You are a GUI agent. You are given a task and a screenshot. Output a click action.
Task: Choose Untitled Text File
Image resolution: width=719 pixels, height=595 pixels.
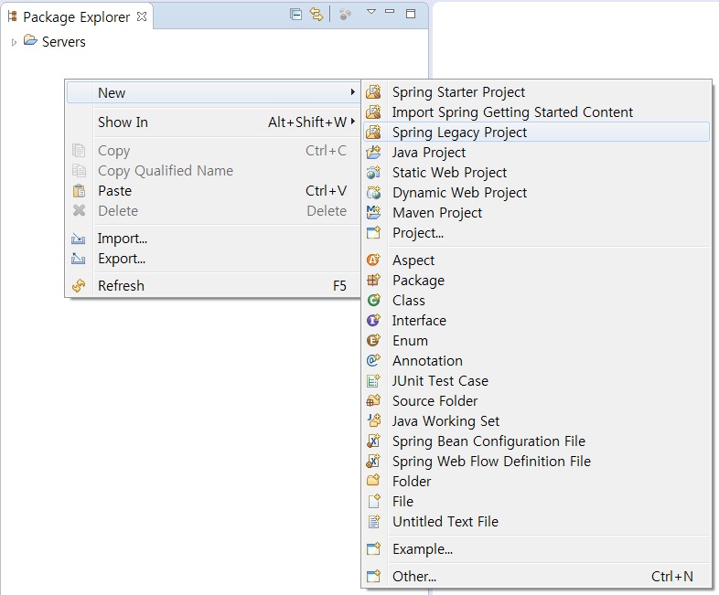(536, 521)
